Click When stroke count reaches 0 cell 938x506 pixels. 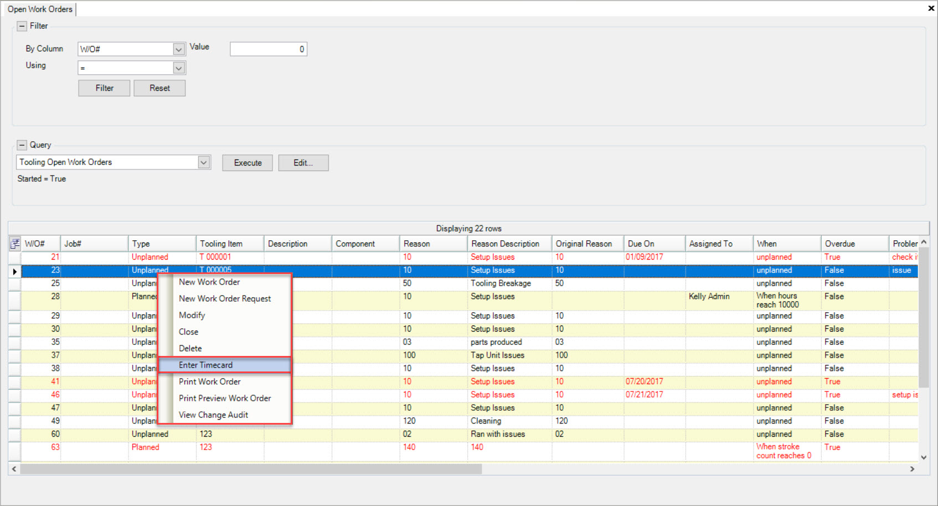click(787, 451)
